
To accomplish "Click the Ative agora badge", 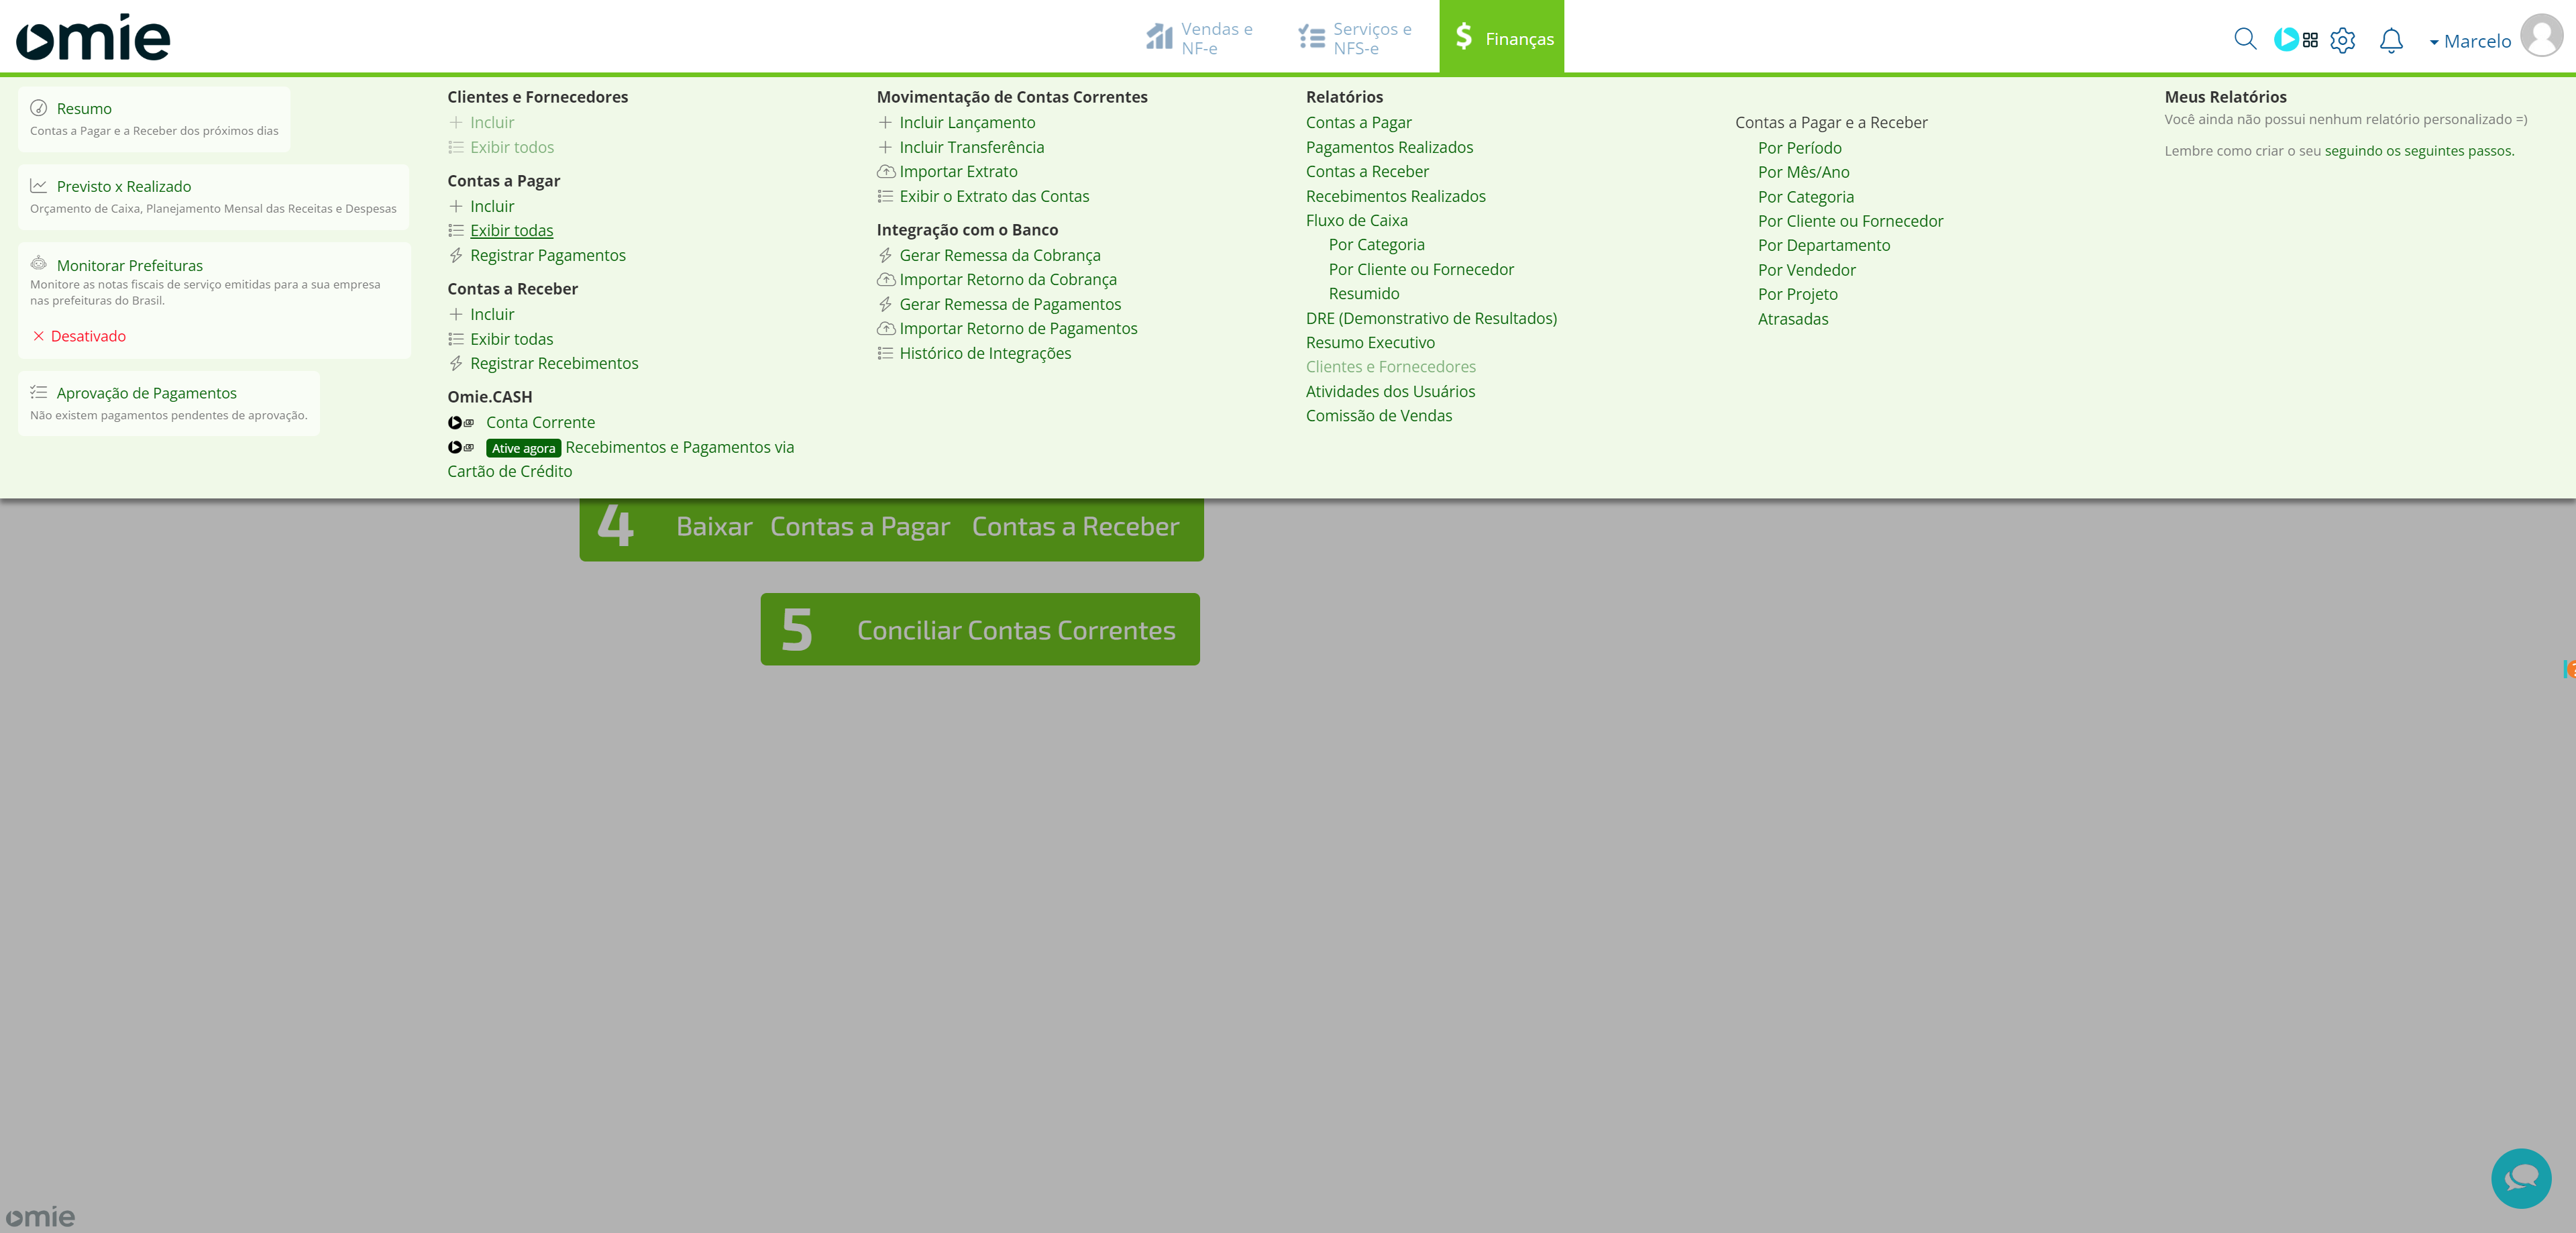I will 523,448.
